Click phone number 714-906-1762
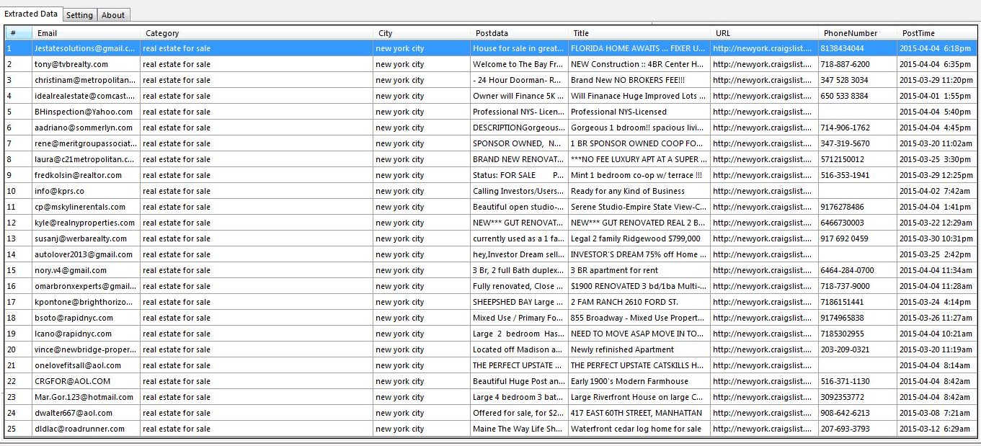Image resolution: width=981 pixels, height=446 pixels. 845,128
